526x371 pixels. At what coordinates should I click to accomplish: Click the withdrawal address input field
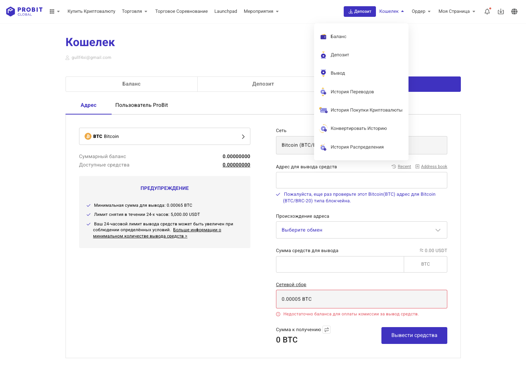361,180
